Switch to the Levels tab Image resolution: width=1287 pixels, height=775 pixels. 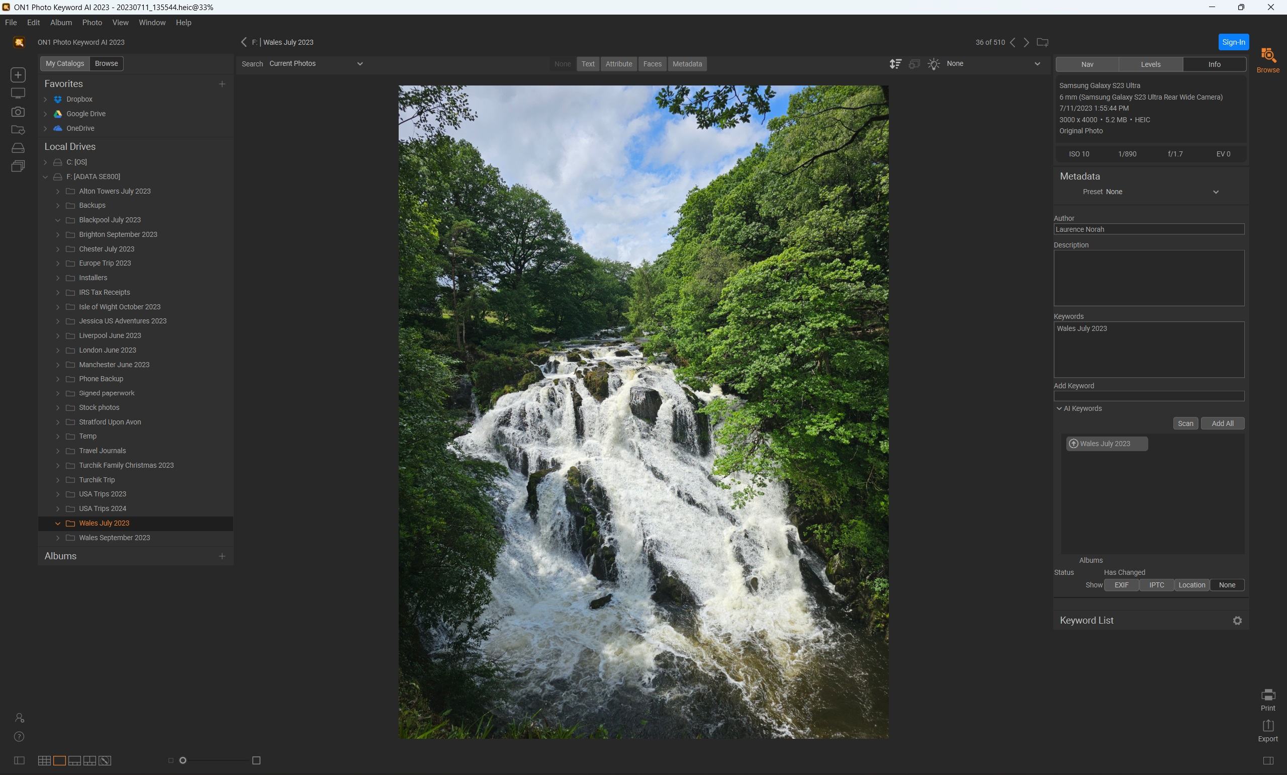point(1150,64)
